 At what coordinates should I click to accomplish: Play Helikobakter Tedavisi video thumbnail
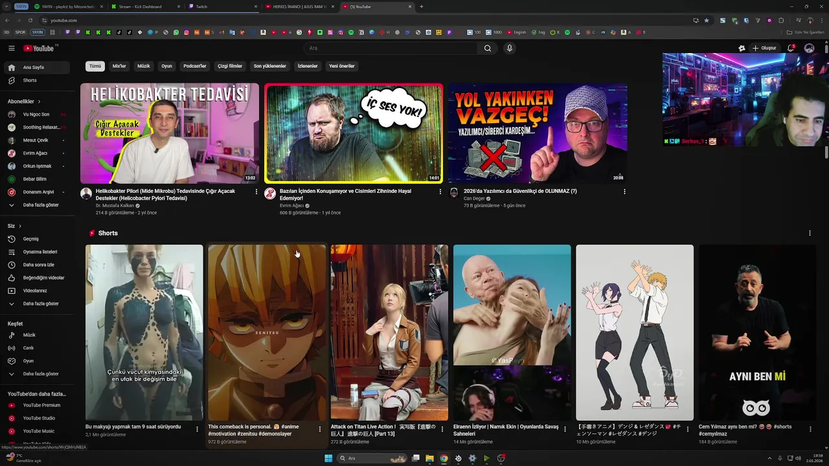(x=170, y=133)
